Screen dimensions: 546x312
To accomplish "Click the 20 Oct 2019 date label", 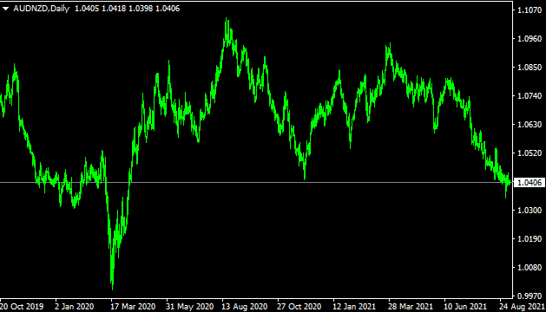I will [x=22, y=307].
